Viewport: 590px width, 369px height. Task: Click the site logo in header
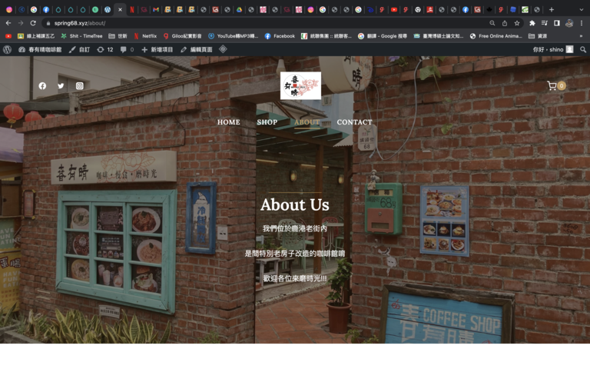(300, 86)
